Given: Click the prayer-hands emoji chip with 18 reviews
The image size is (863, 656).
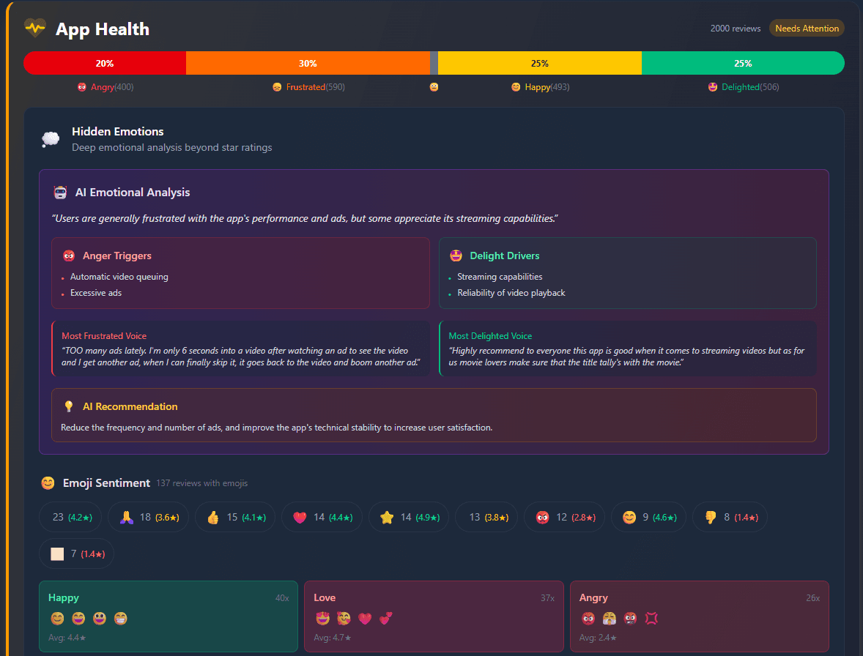Looking at the screenshot, I should 148,517.
